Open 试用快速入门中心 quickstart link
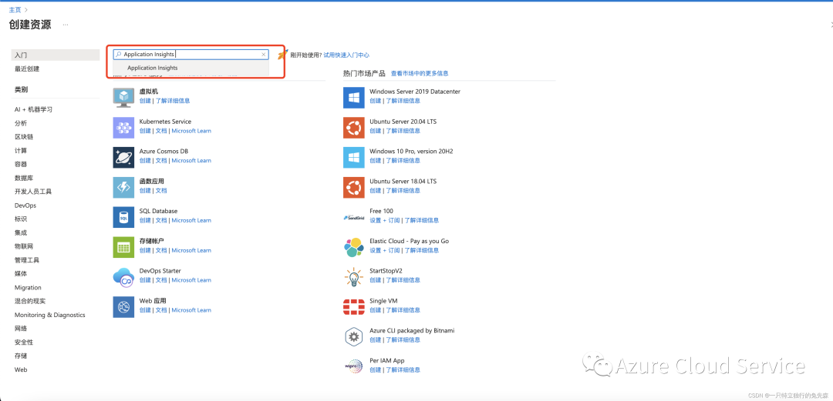The width and height of the screenshot is (833, 401). point(346,55)
